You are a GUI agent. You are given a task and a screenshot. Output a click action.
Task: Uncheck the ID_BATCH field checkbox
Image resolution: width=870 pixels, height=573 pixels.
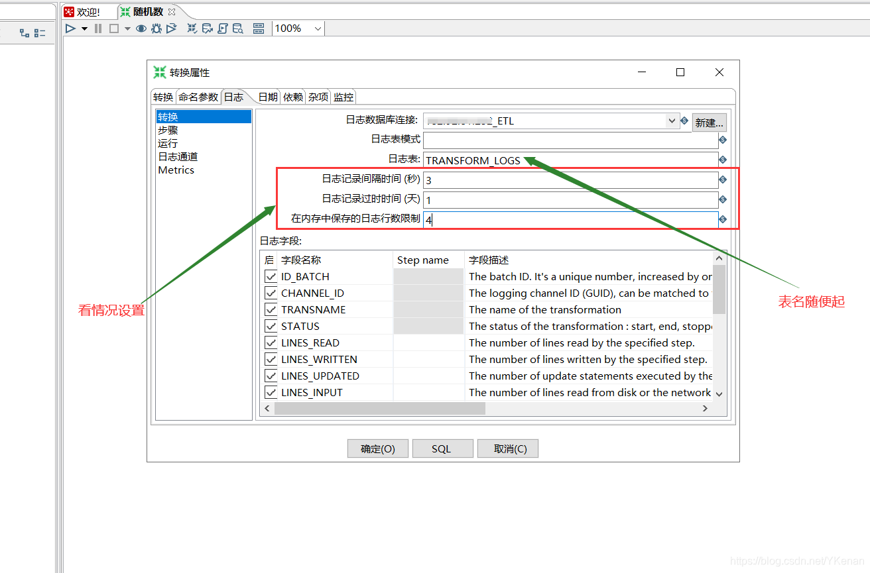pyautogui.click(x=271, y=276)
